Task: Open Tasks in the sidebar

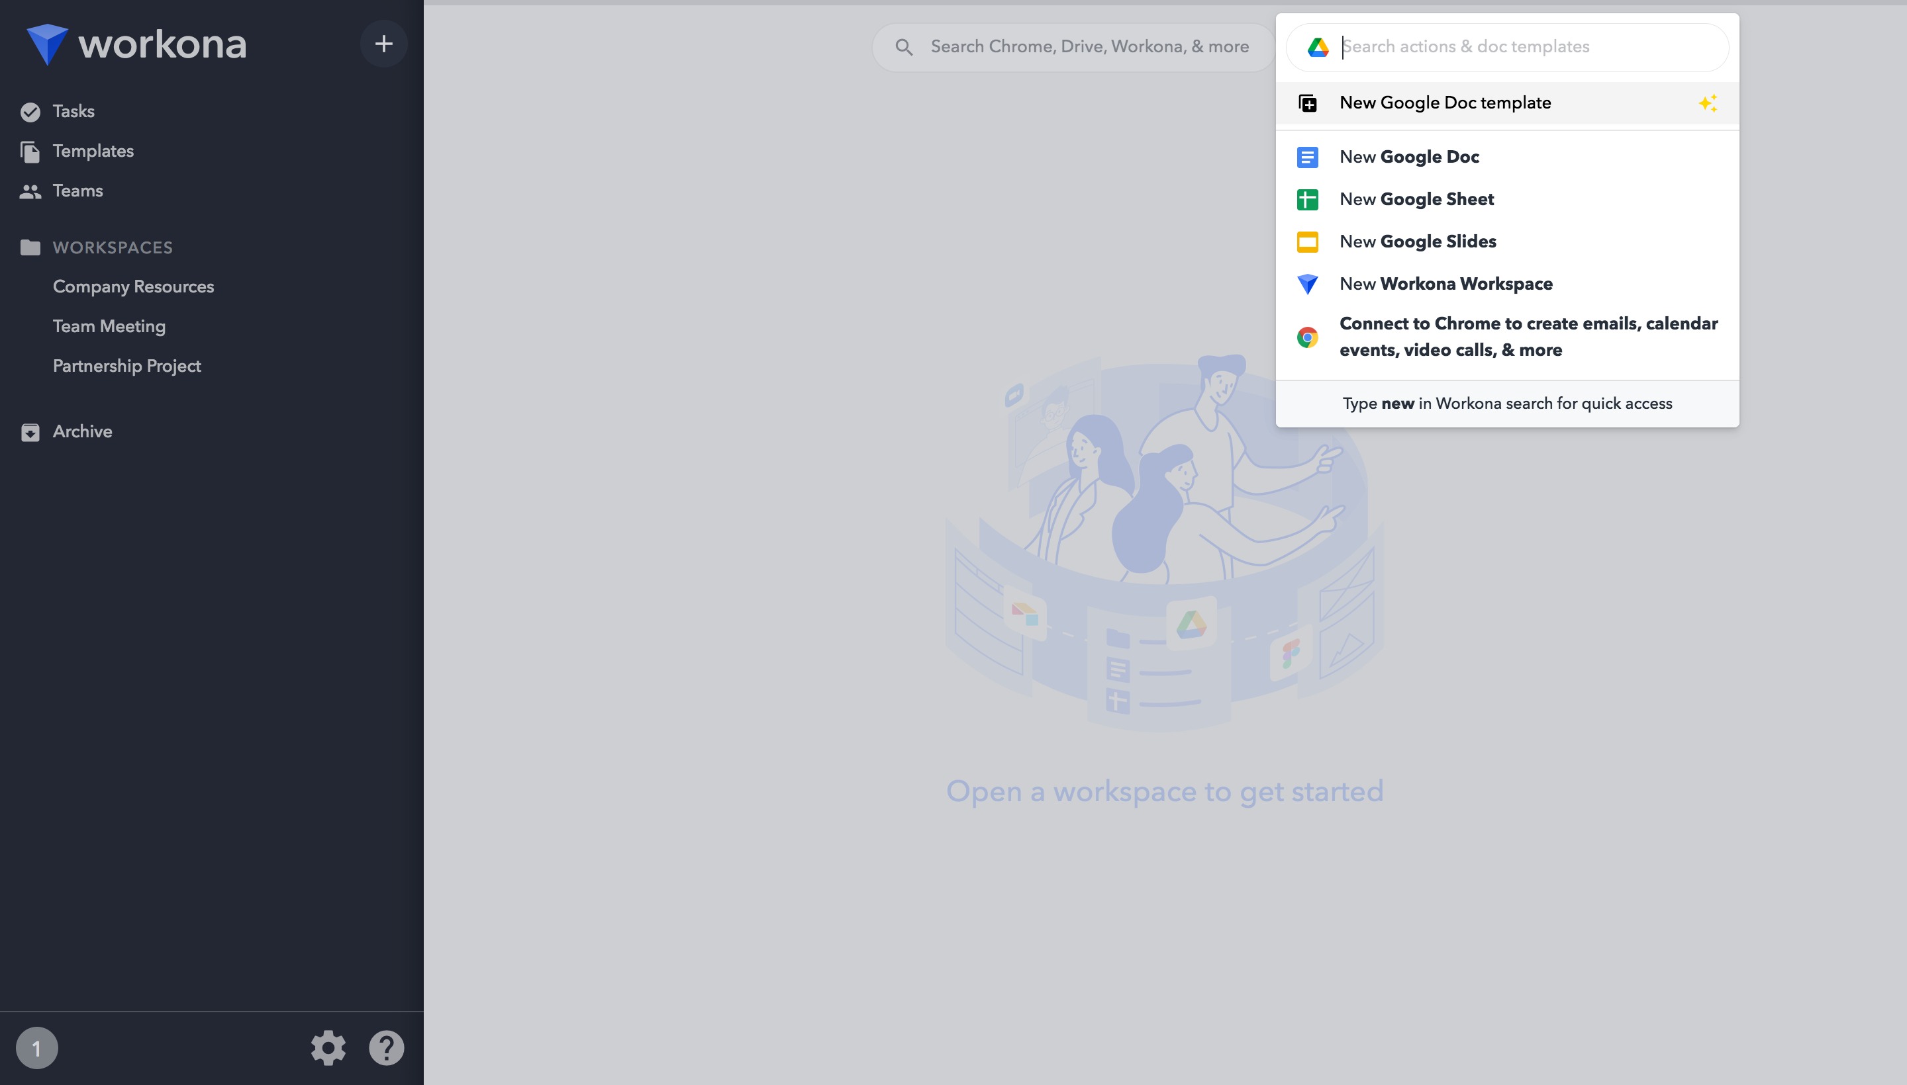Action: click(73, 112)
